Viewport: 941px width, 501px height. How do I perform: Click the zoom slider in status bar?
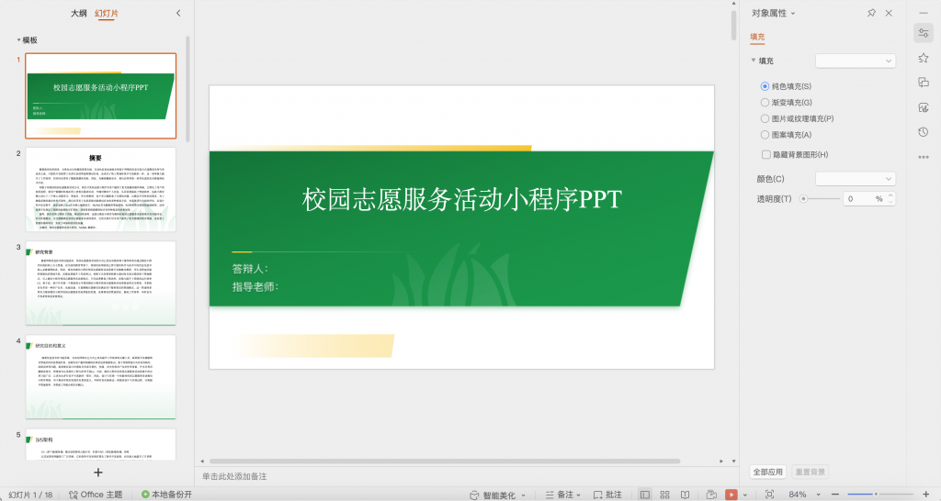880,495
